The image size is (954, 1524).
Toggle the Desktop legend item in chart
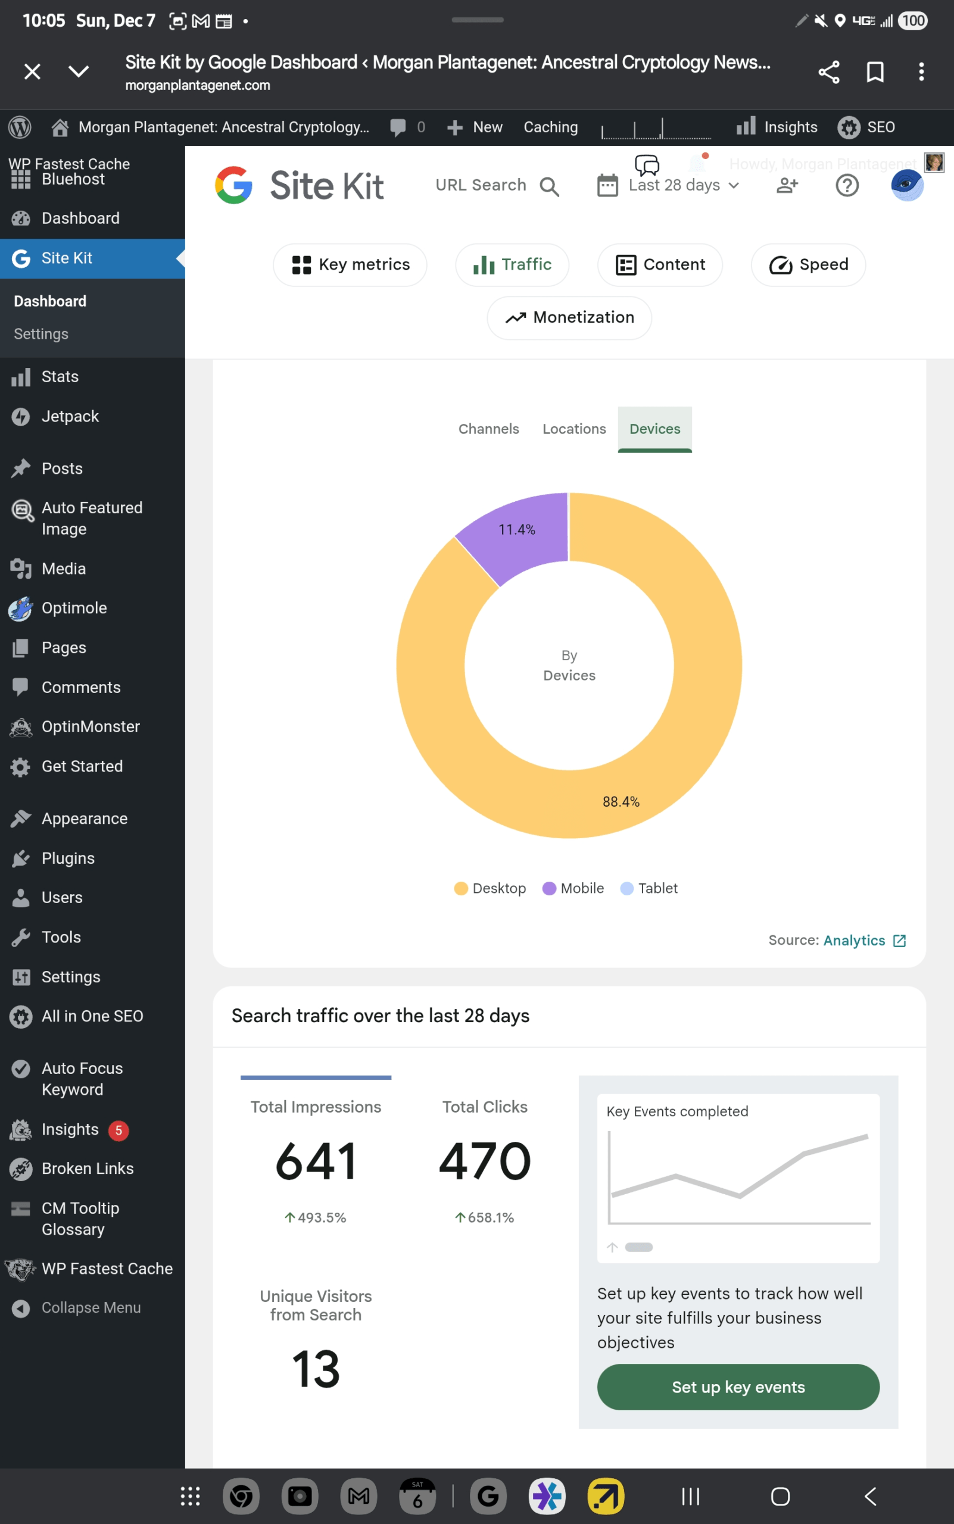coord(490,888)
